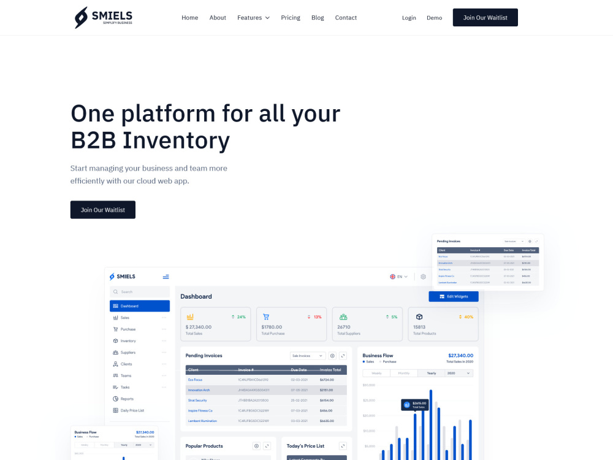Open the Sale Invoices dropdown in the dashboard Pending Invoices card
The width and height of the screenshot is (613, 460).
tap(308, 356)
